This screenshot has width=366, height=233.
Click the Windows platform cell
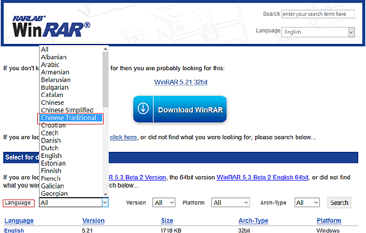pyautogui.click(x=328, y=231)
